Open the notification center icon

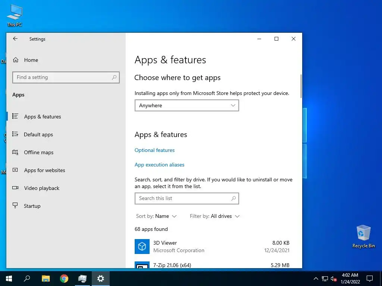coord(370,279)
